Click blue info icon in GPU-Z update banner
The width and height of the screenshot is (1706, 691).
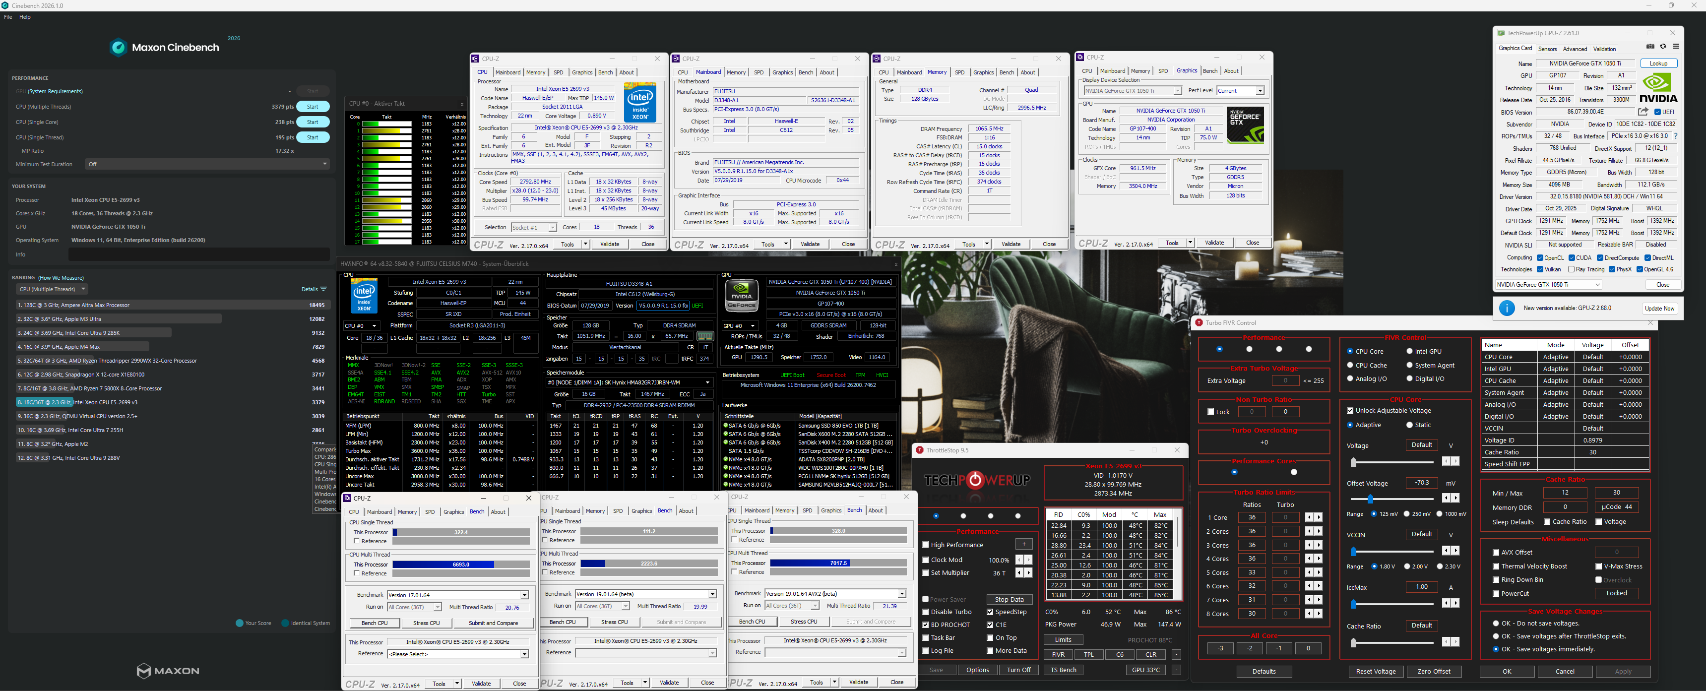coord(1507,308)
